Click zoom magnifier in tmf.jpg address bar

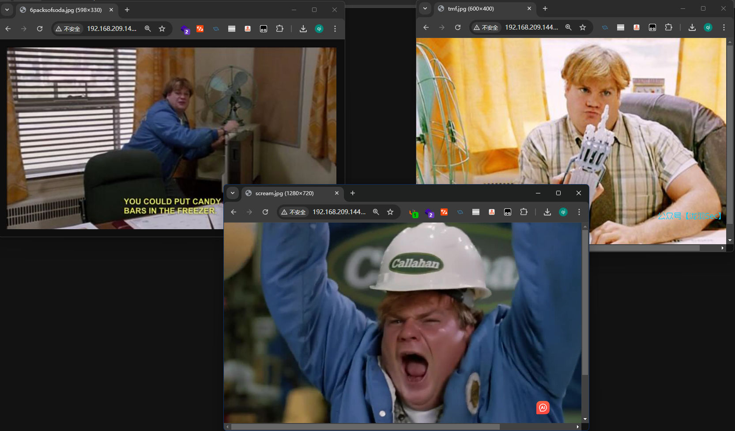pyautogui.click(x=568, y=27)
